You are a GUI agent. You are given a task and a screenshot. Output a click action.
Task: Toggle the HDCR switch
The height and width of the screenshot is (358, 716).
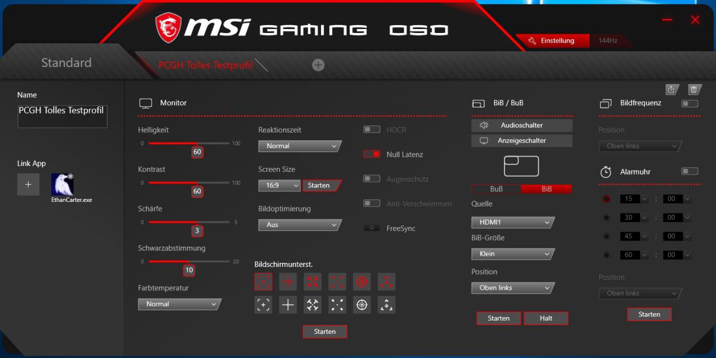pyautogui.click(x=371, y=130)
